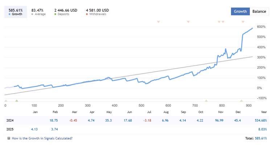
Task: Click the red dot next to Withdrawals
Action: [87, 14]
